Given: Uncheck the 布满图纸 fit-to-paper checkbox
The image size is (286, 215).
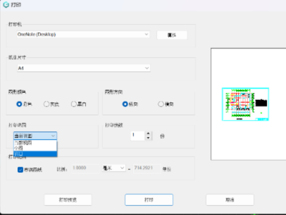Looking at the screenshot, I should (x=20, y=170).
